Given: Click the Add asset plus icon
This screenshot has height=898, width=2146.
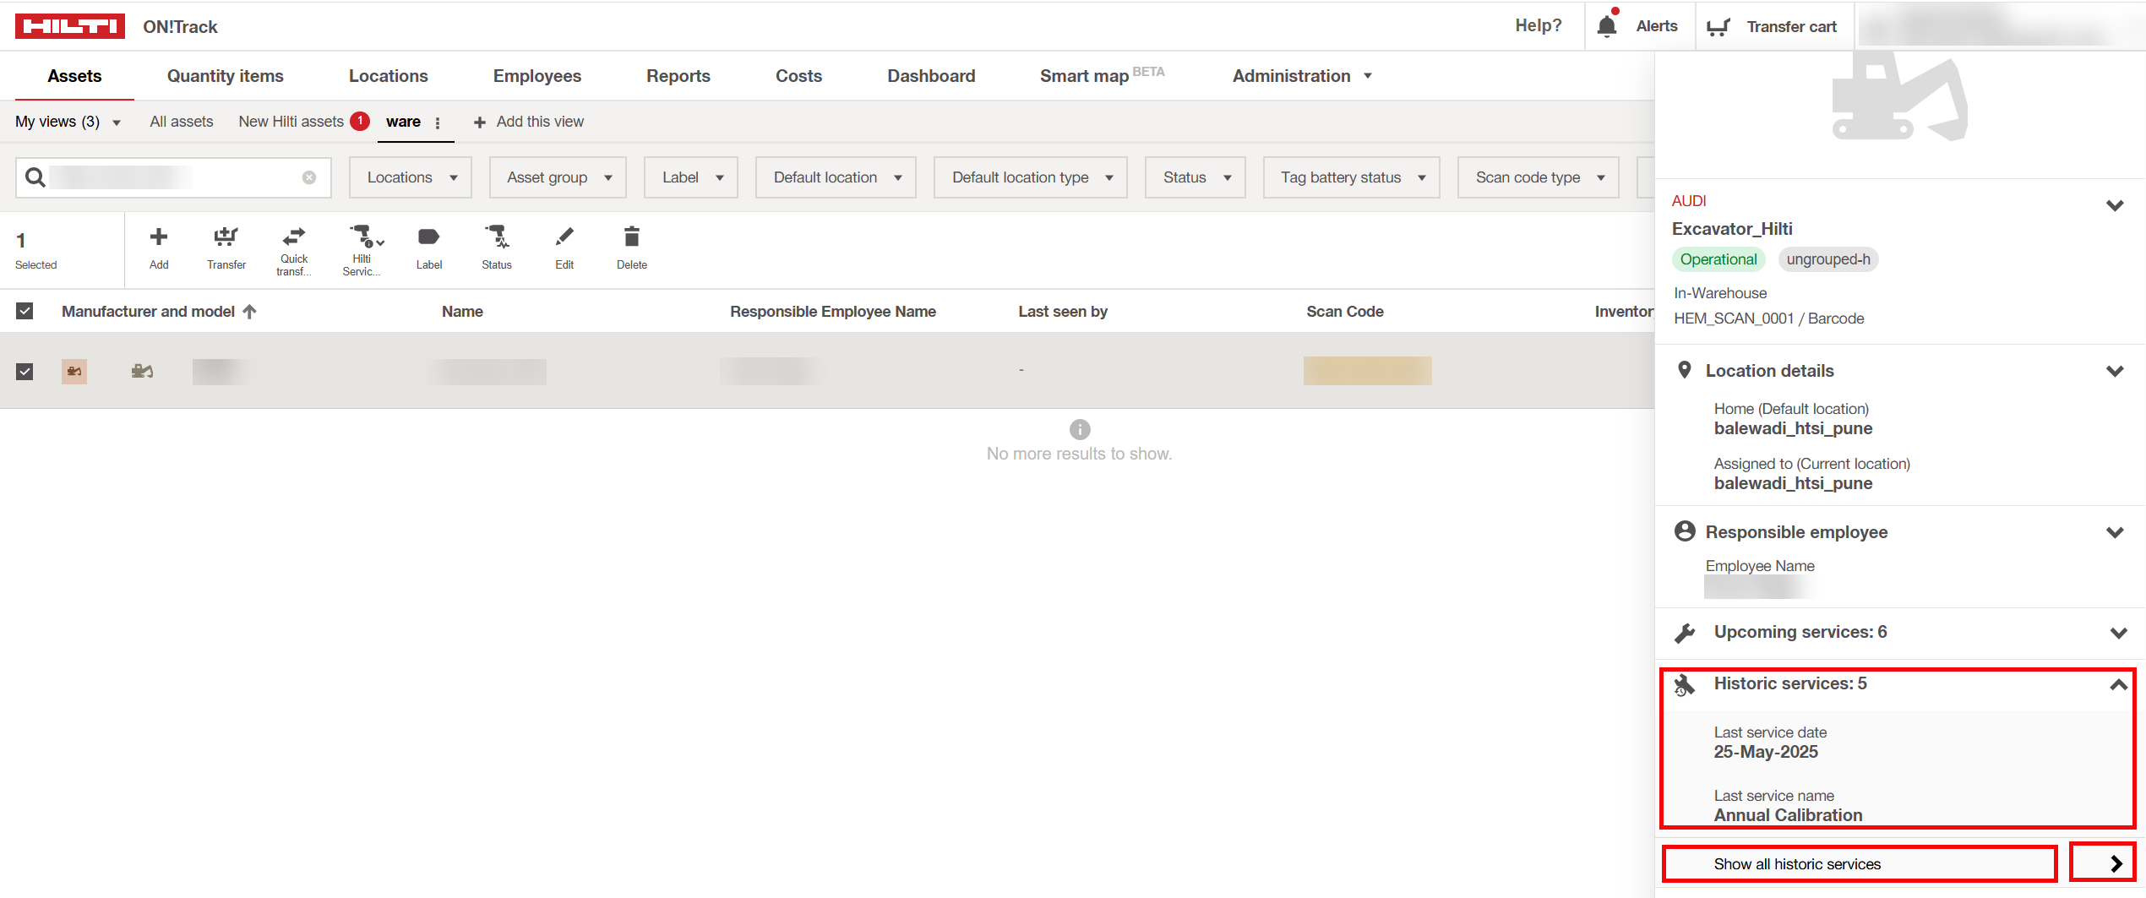Looking at the screenshot, I should coord(158,237).
